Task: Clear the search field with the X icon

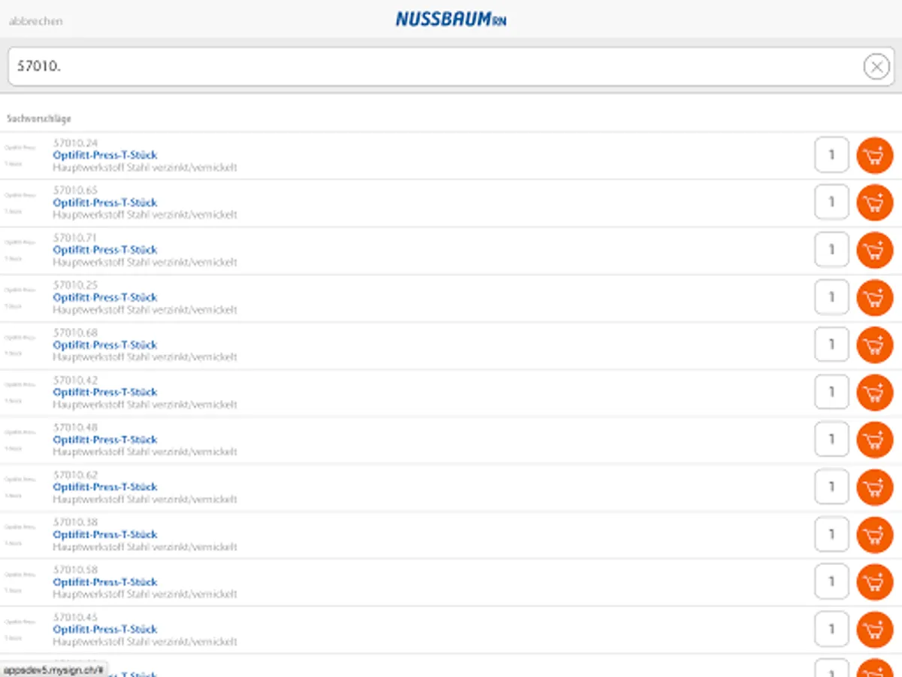Action: click(876, 67)
